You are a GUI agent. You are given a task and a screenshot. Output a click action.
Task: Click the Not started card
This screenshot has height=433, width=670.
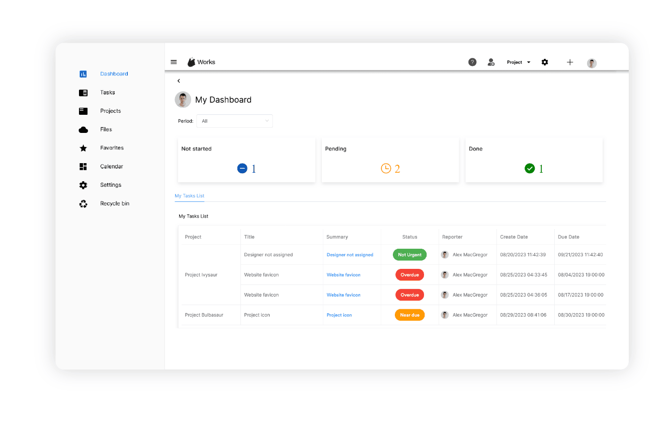click(246, 160)
